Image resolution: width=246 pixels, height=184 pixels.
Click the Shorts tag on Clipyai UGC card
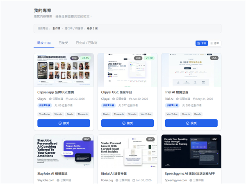coord(132,114)
